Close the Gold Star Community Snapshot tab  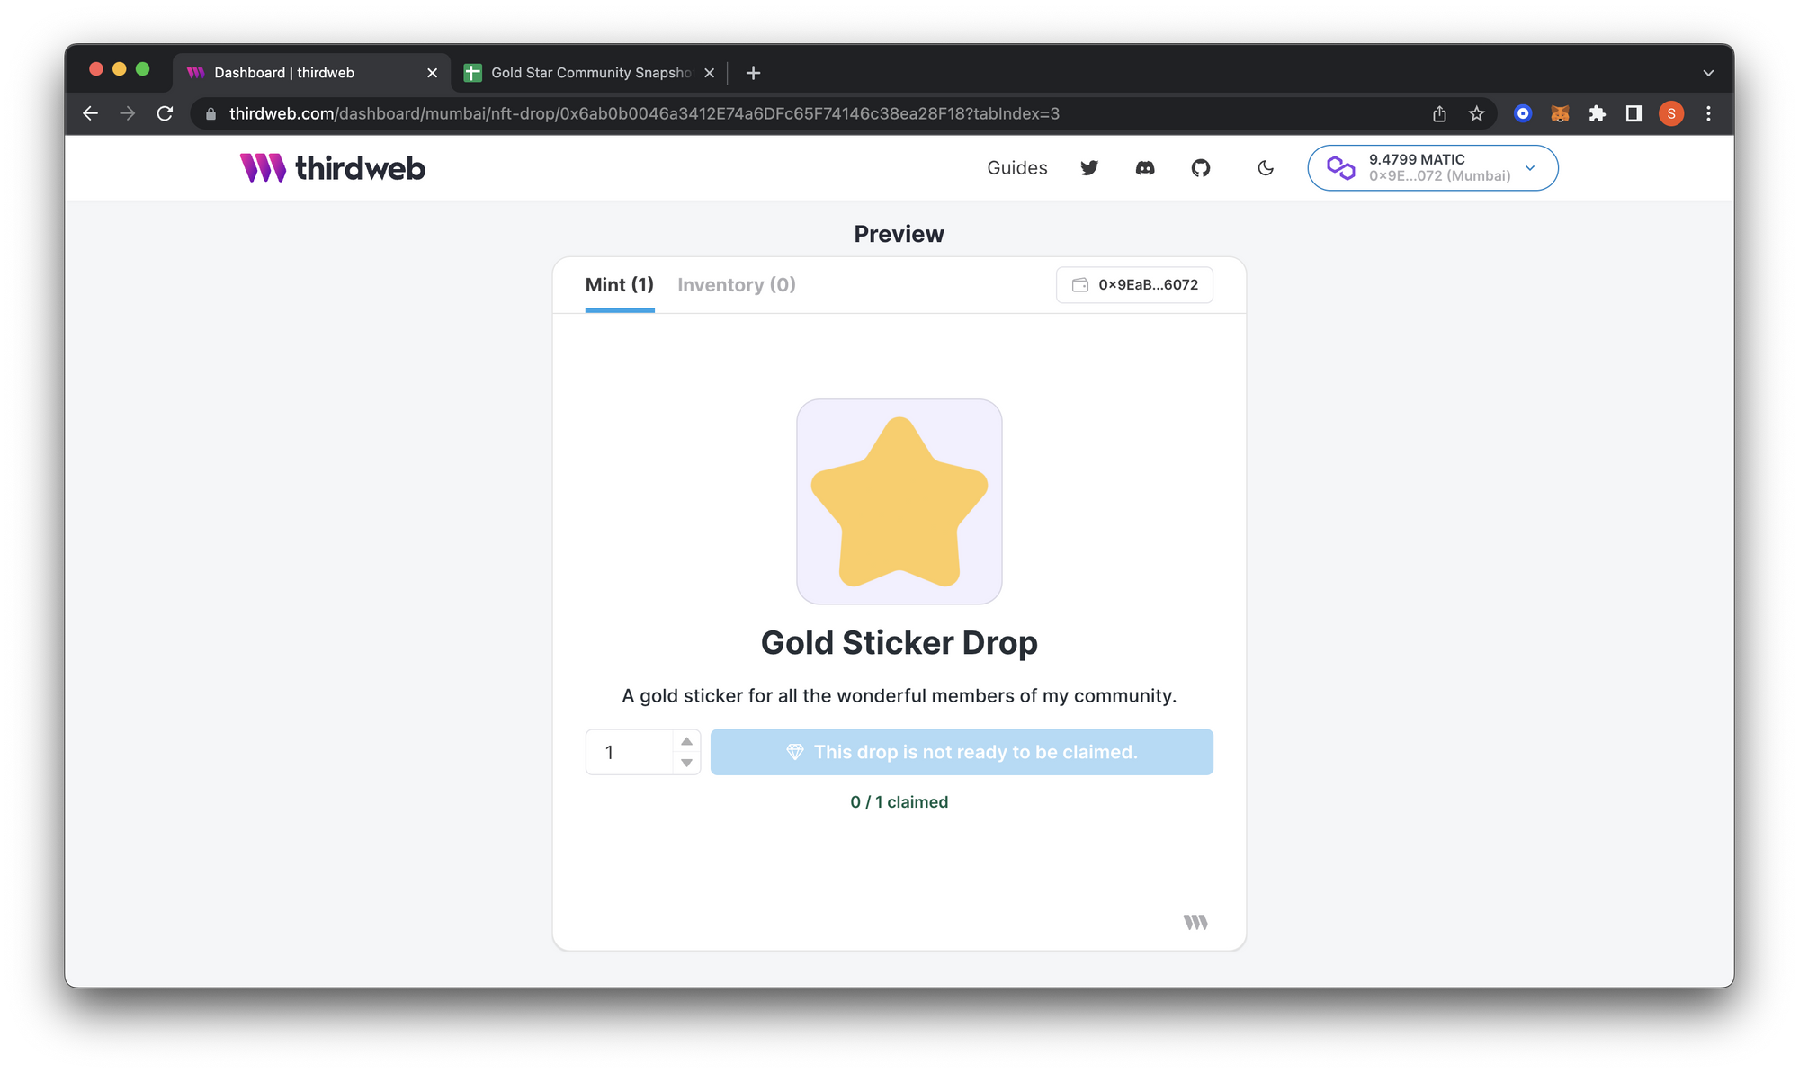709,73
